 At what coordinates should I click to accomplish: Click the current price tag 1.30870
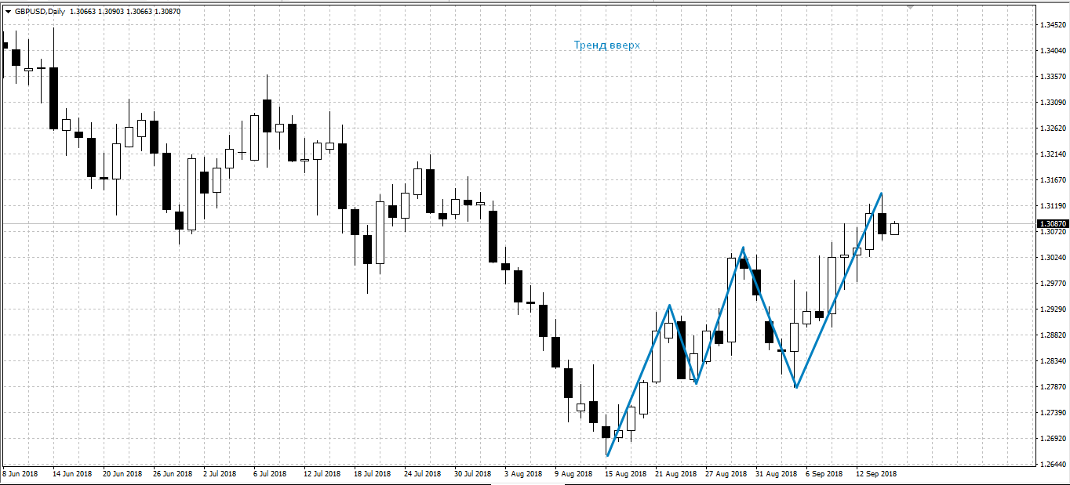click(x=1054, y=223)
